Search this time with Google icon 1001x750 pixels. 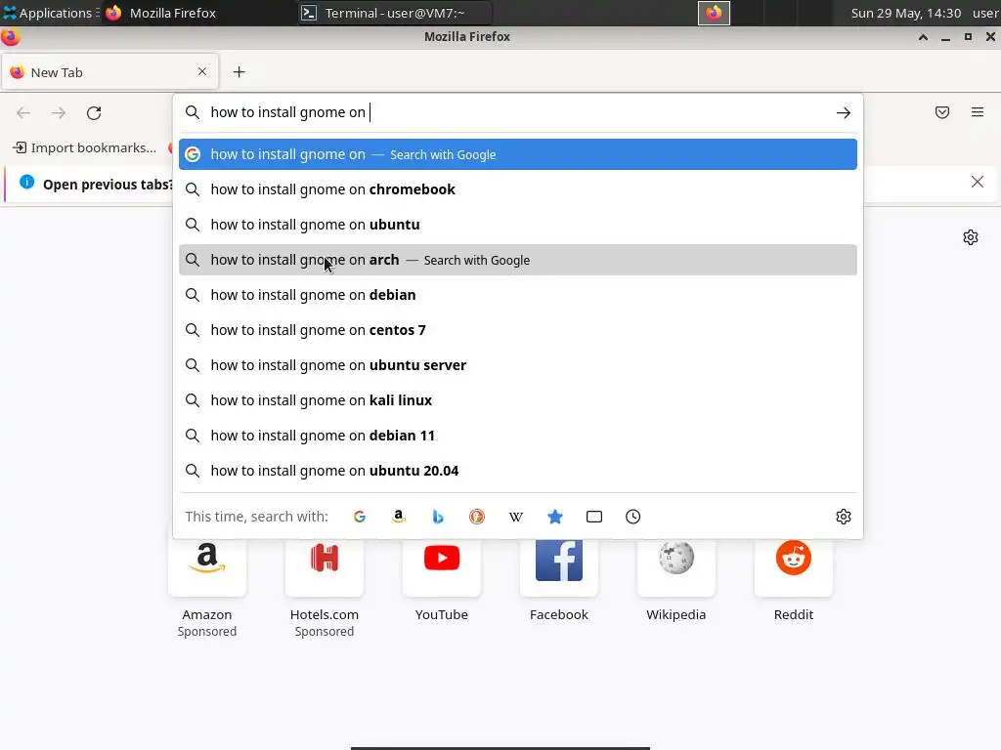click(360, 517)
